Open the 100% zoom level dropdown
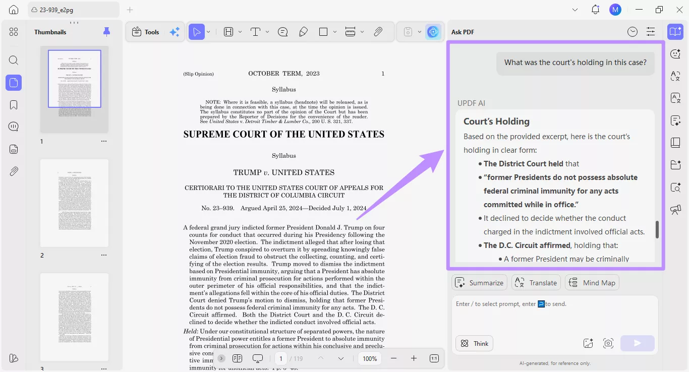 coord(370,358)
